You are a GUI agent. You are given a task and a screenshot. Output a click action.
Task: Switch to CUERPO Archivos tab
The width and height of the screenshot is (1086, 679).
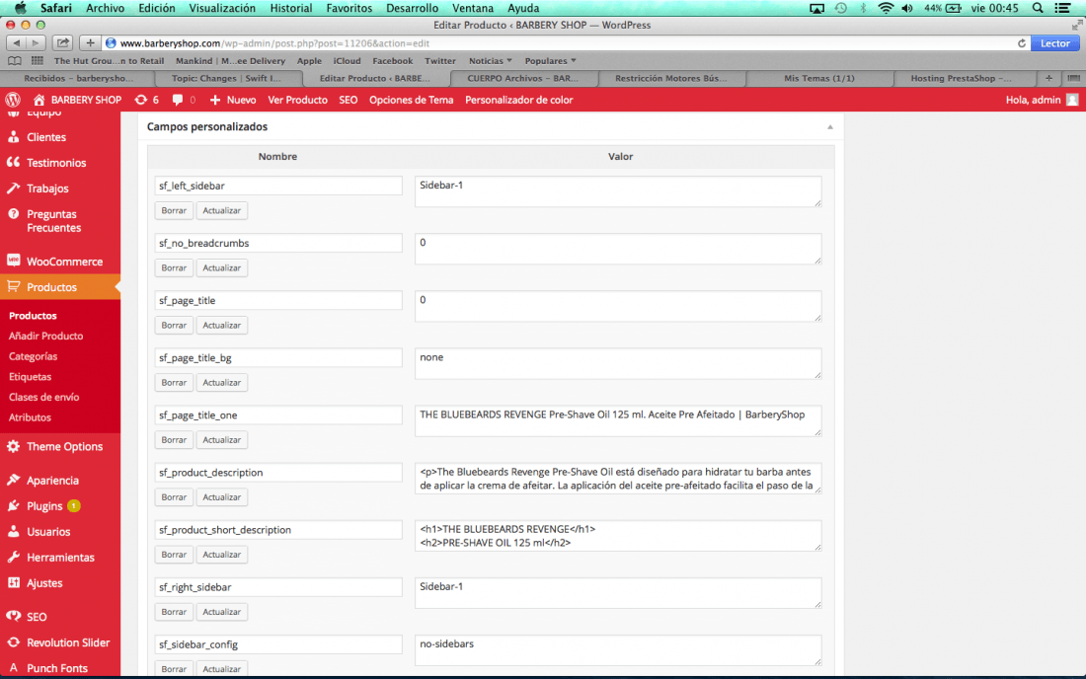pos(523,78)
